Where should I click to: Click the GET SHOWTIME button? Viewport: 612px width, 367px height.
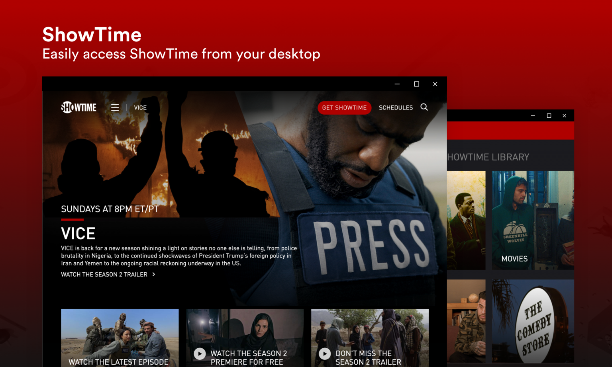pyautogui.click(x=344, y=107)
